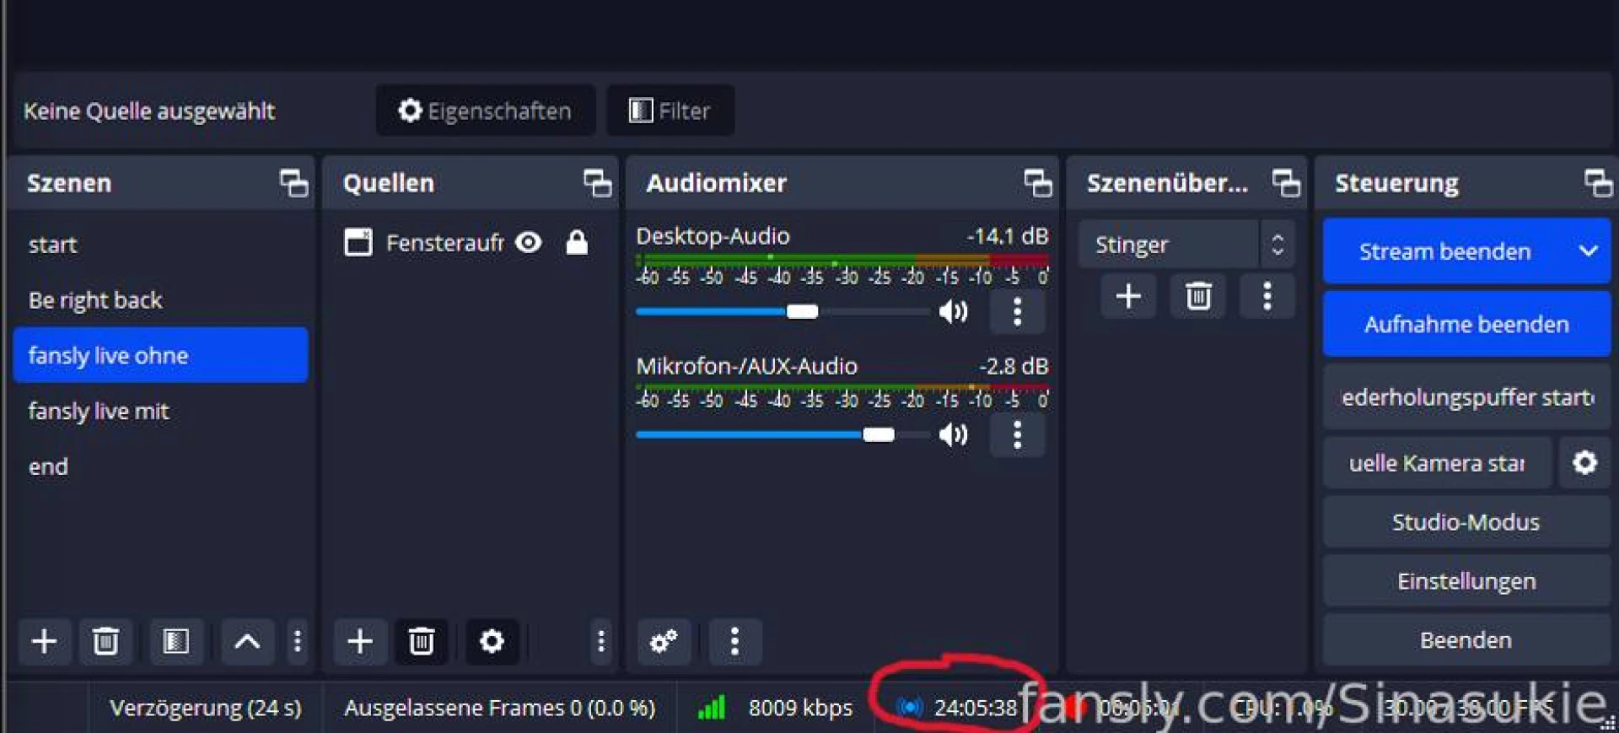Click the Aufnahme beenden button

(x=1466, y=325)
